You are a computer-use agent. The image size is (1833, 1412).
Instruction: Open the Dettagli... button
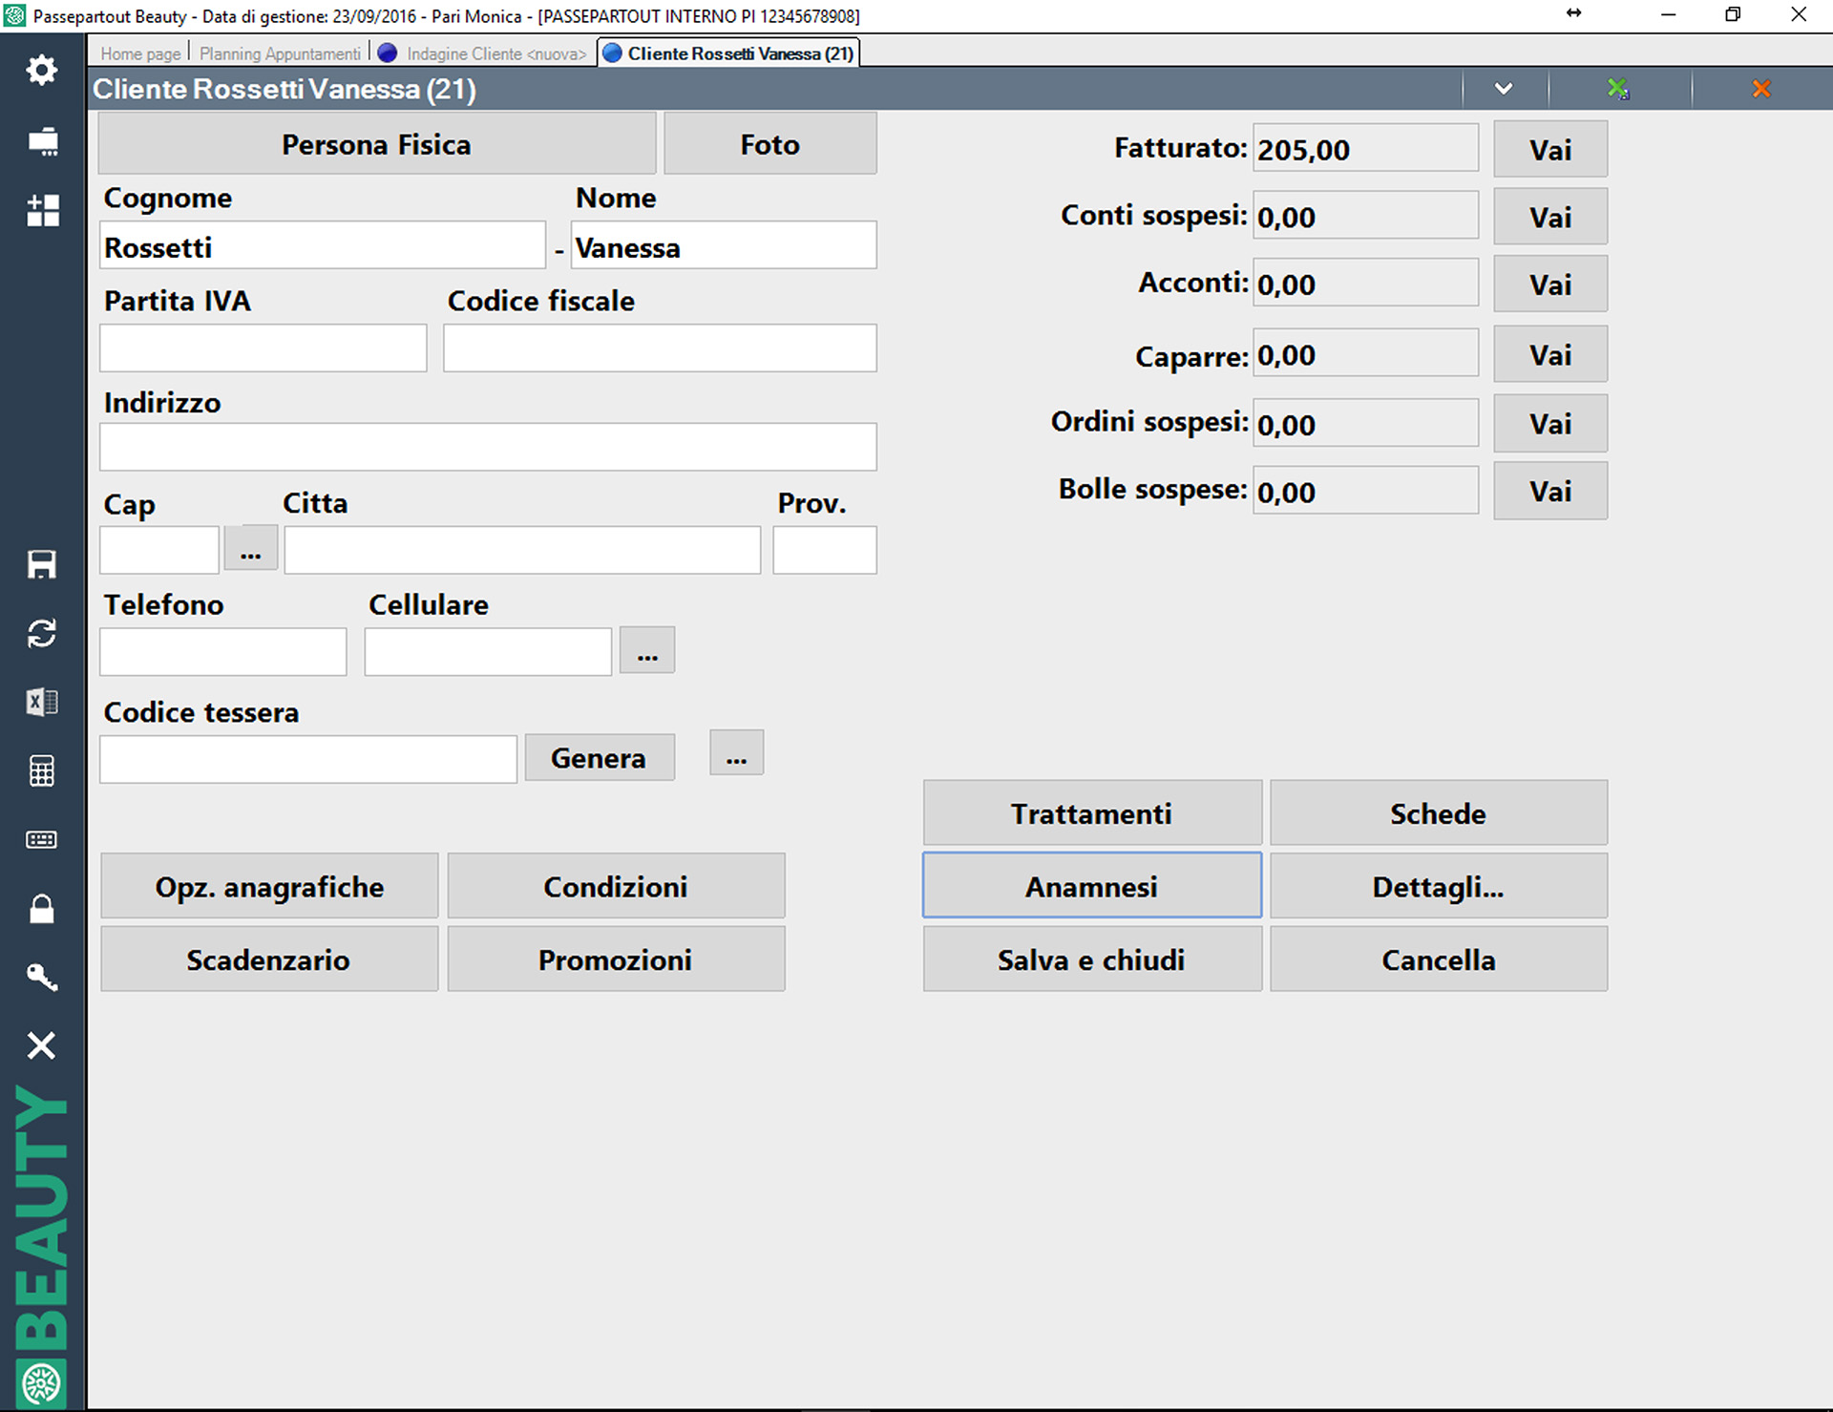point(1439,886)
